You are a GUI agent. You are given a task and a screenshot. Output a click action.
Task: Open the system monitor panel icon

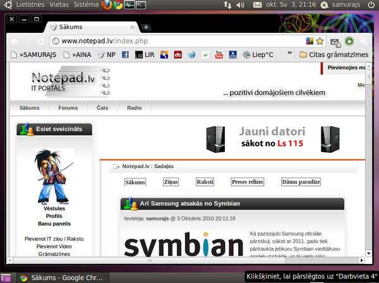coord(129,5)
